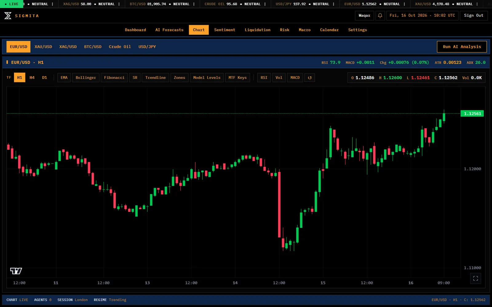Select the H1 timeframe
This screenshot has height=307, width=492.
19,78
